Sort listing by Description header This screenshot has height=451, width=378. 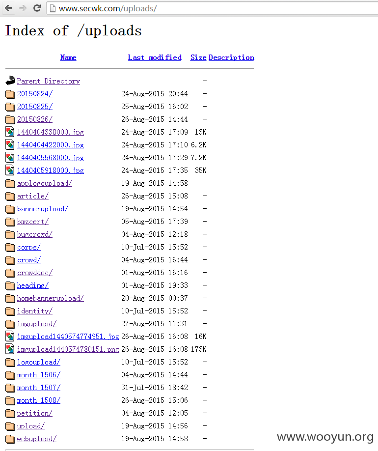pyautogui.click(x=231, y=57)
